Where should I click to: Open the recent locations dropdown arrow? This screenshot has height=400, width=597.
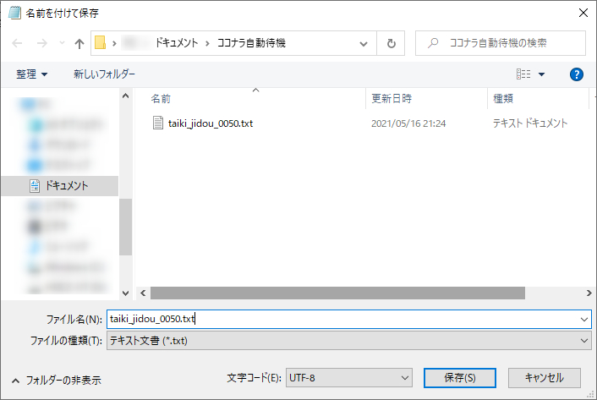[x=62, y=43]
